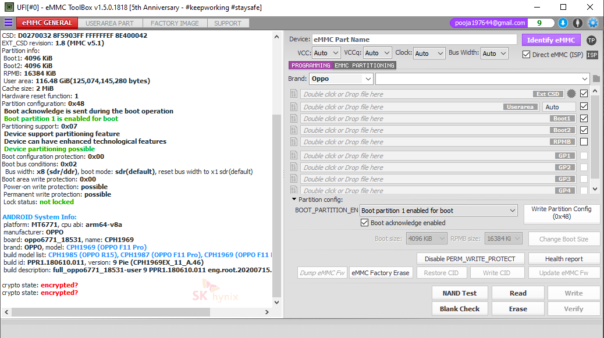The height and width of the screenshot is (338, 604).
Task: Click the eMMC Part Name device field
Action: coord(414,40)
